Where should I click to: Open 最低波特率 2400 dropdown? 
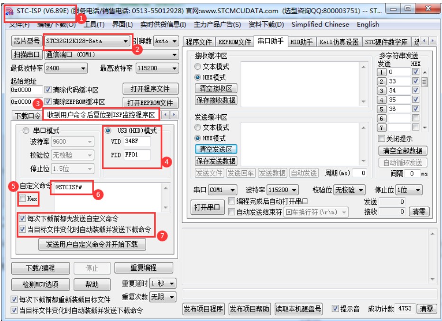(66, 68)
